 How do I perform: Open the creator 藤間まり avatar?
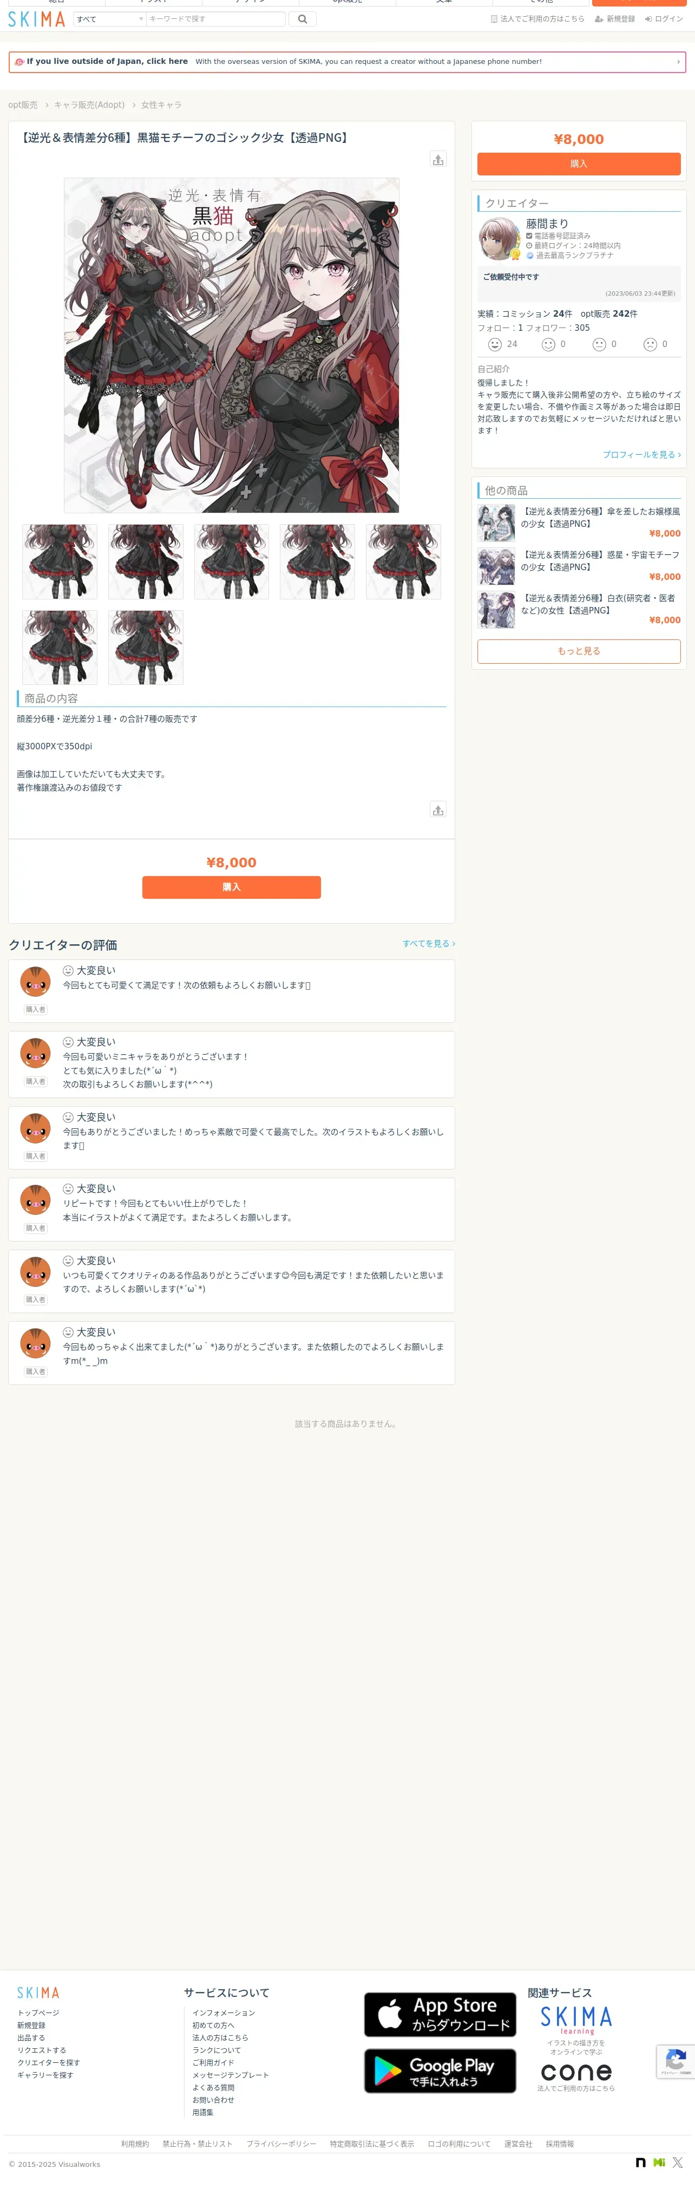click(x=499, y=238)
